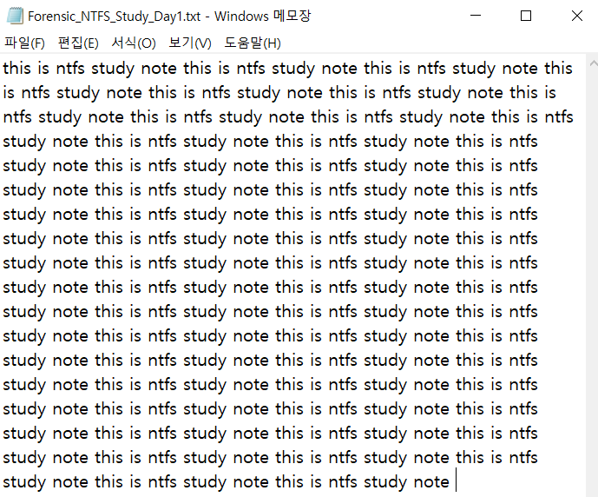
Task: Place the cursor in the first line of text
Action: pyautogui.click(x=287, y=69)
